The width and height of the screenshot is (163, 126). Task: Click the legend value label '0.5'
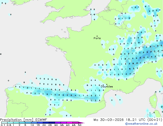(9, 125)
